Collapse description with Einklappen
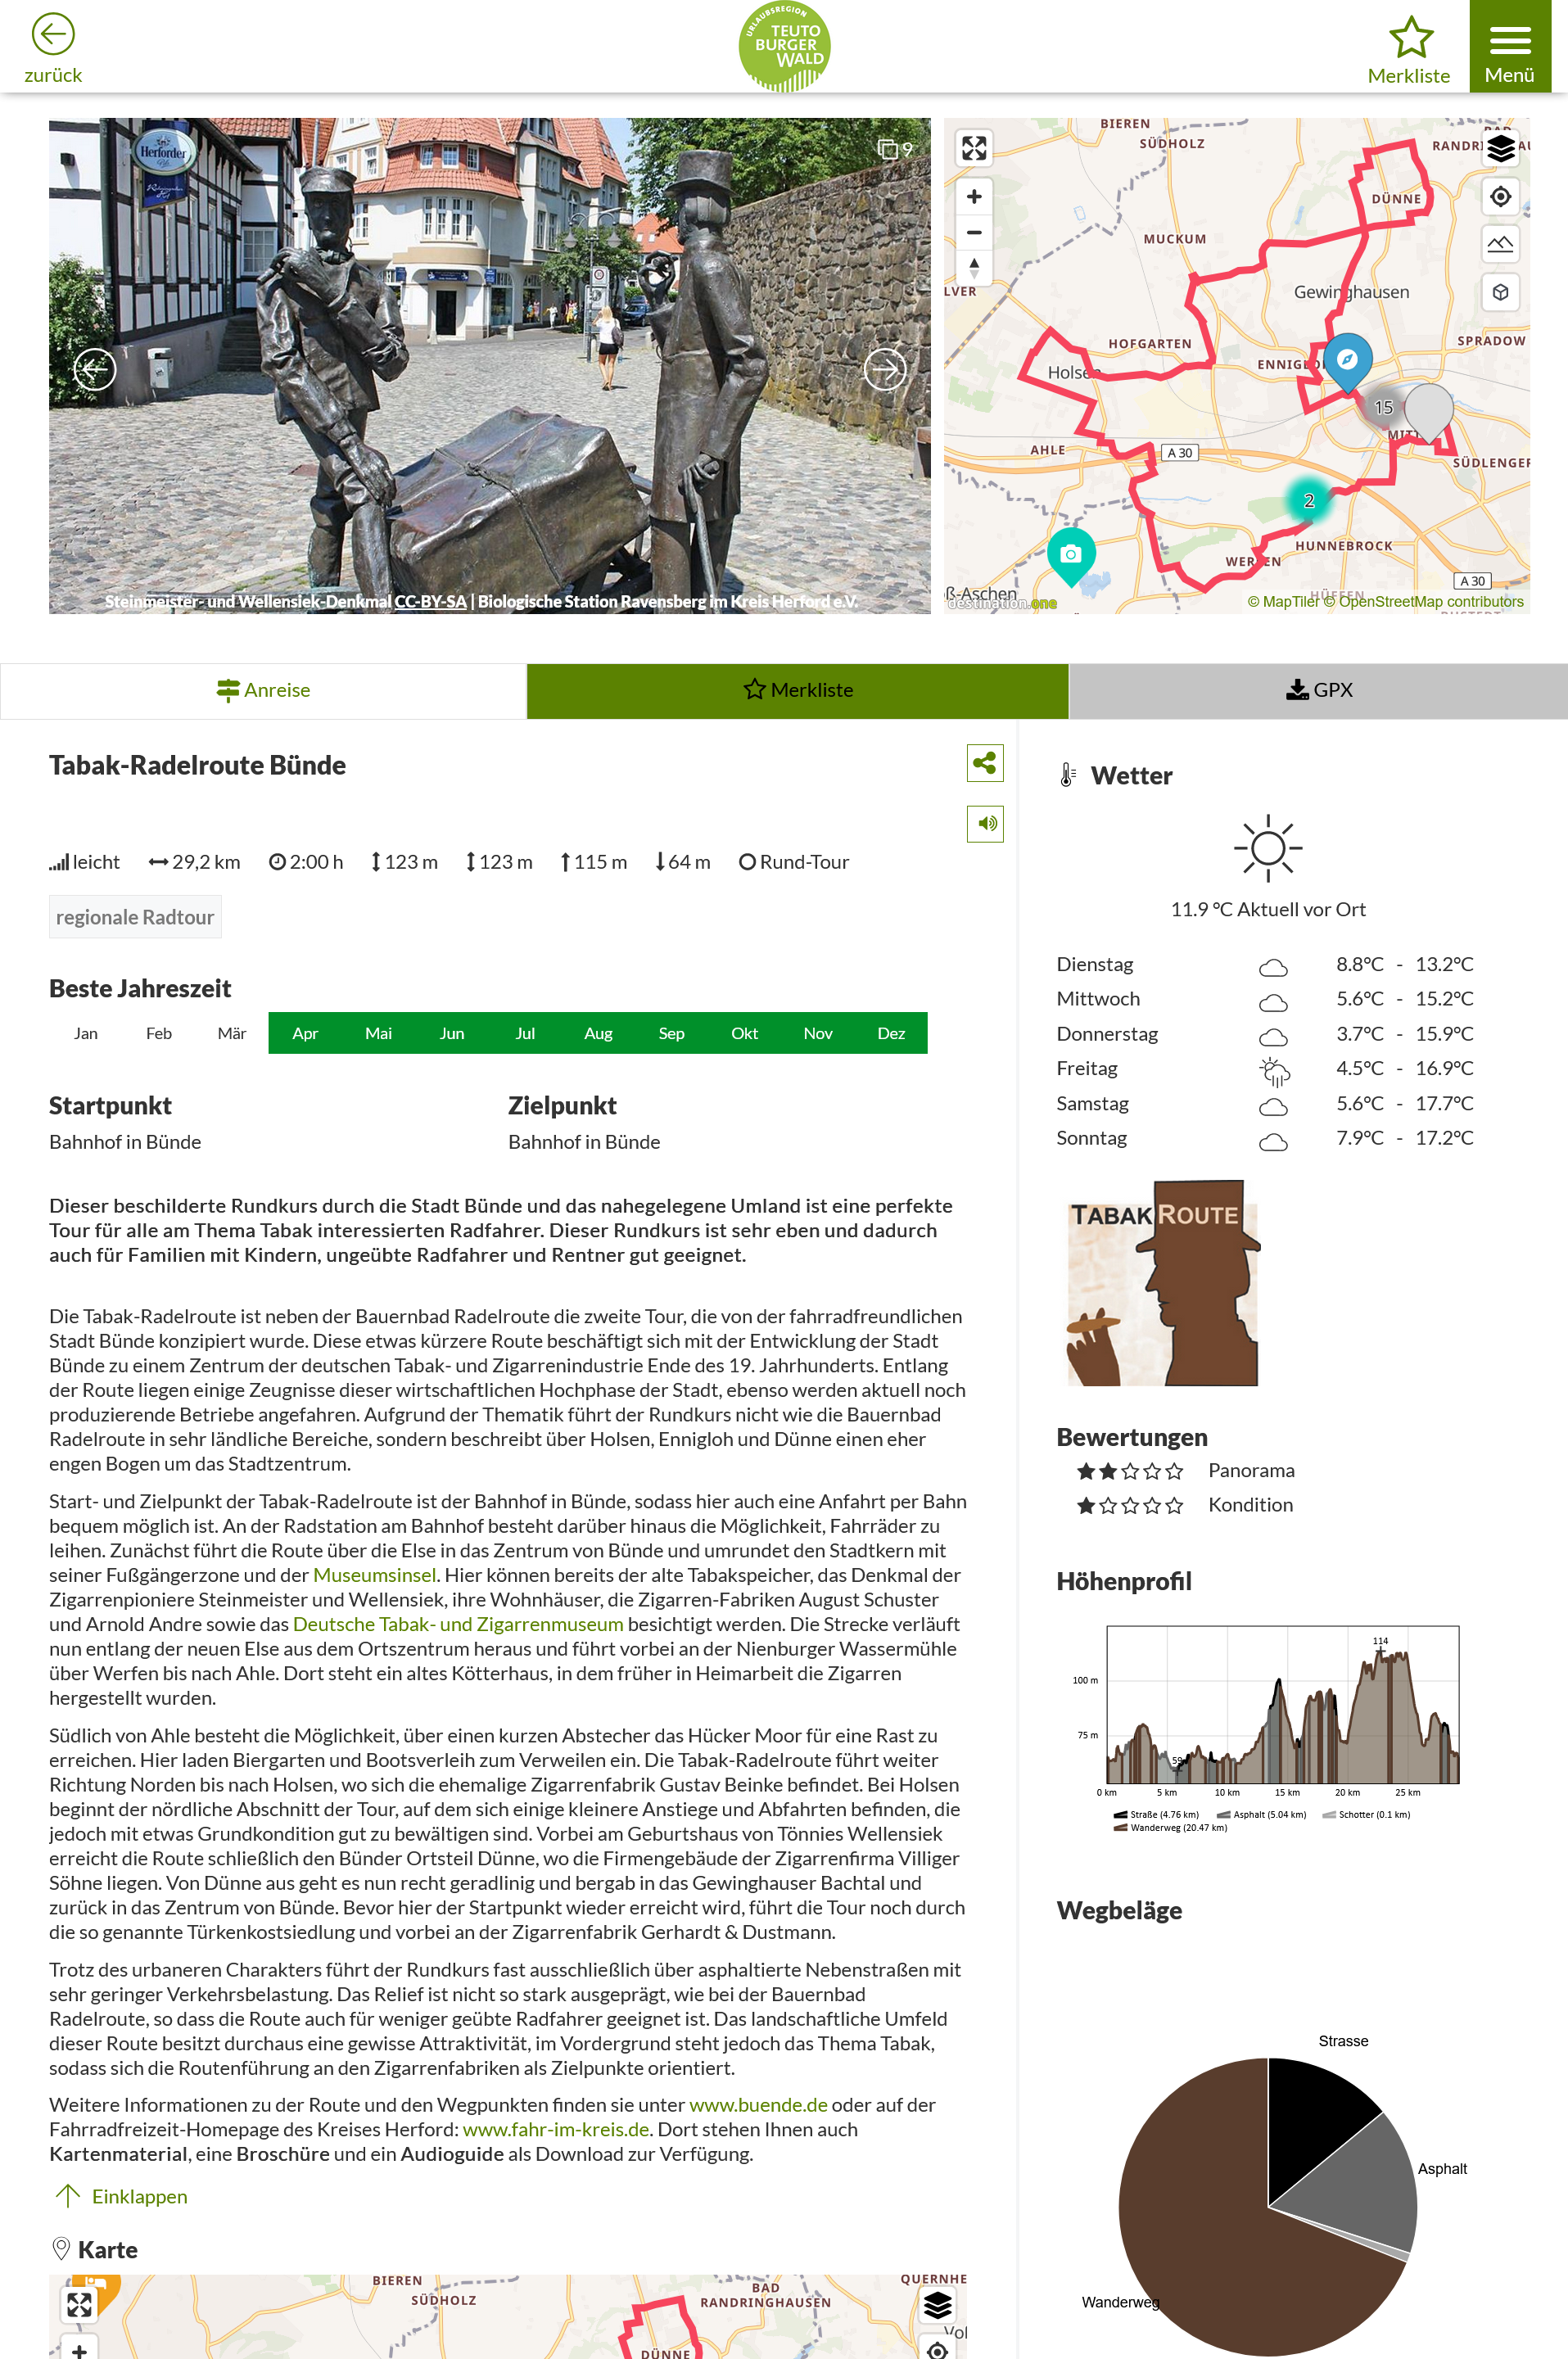This screenshot has height=2359, width=1568. (x=120, y=2196)
